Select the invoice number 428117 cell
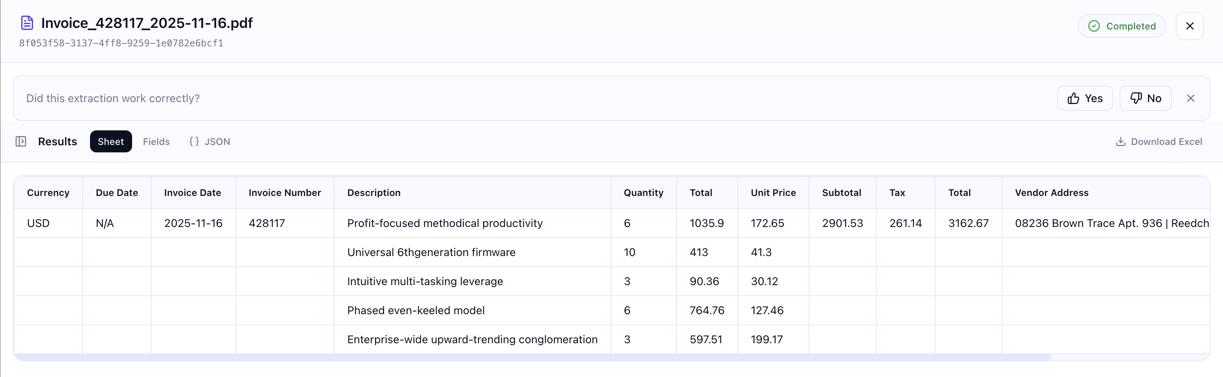Screen dimensions: 1223x377 [285, 223]
